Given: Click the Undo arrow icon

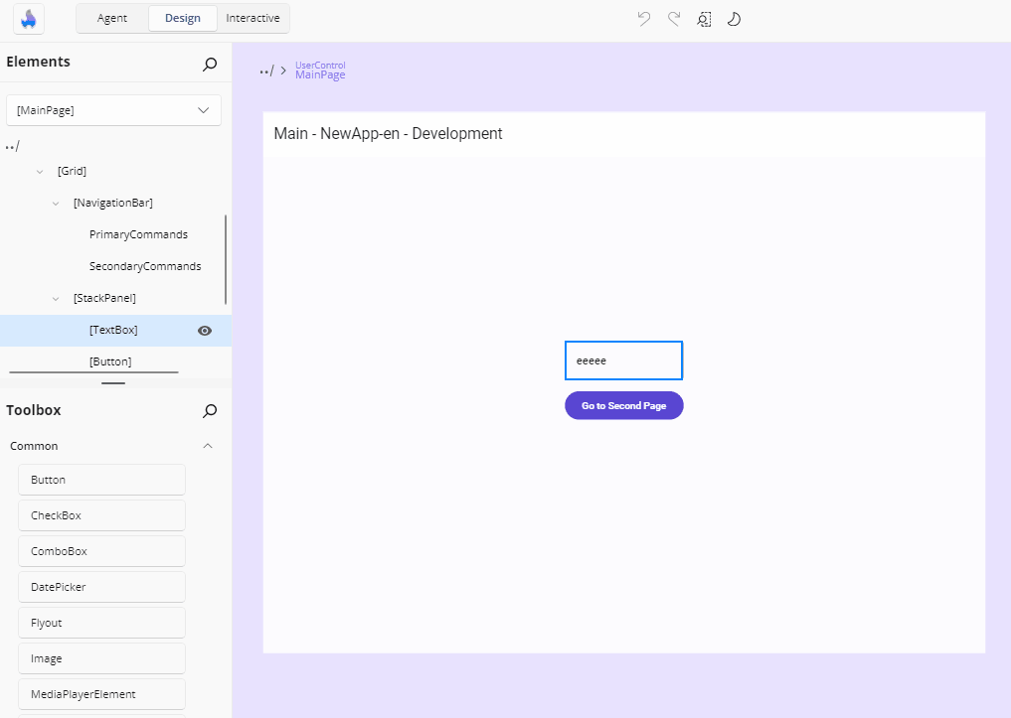Looking at the screenshot, I should [644, 19].
